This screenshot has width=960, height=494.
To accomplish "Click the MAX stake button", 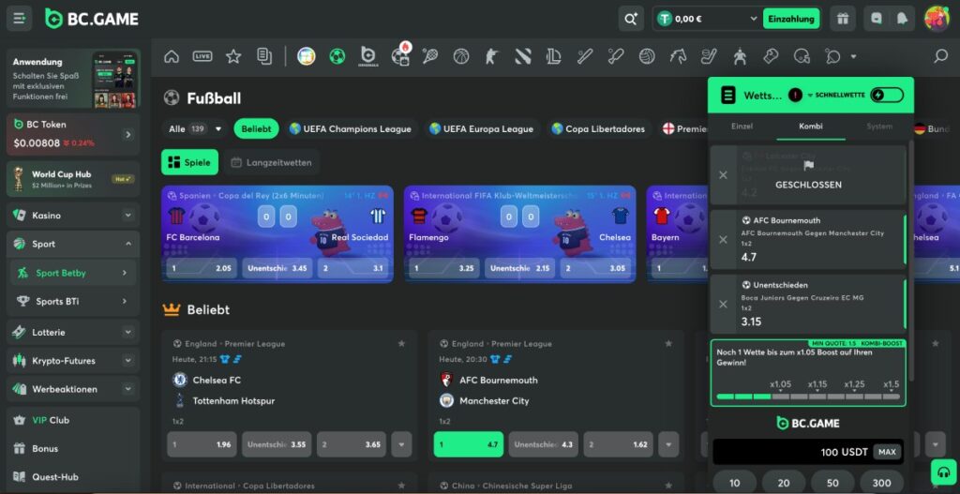I will pos(887,453).
